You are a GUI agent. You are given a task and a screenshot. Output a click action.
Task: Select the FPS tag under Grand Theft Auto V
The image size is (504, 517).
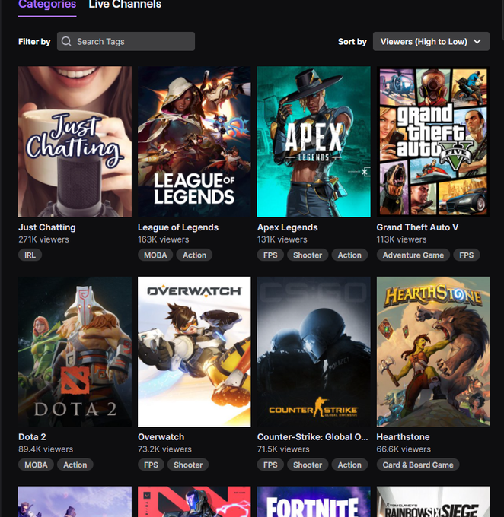pos(467,255)
